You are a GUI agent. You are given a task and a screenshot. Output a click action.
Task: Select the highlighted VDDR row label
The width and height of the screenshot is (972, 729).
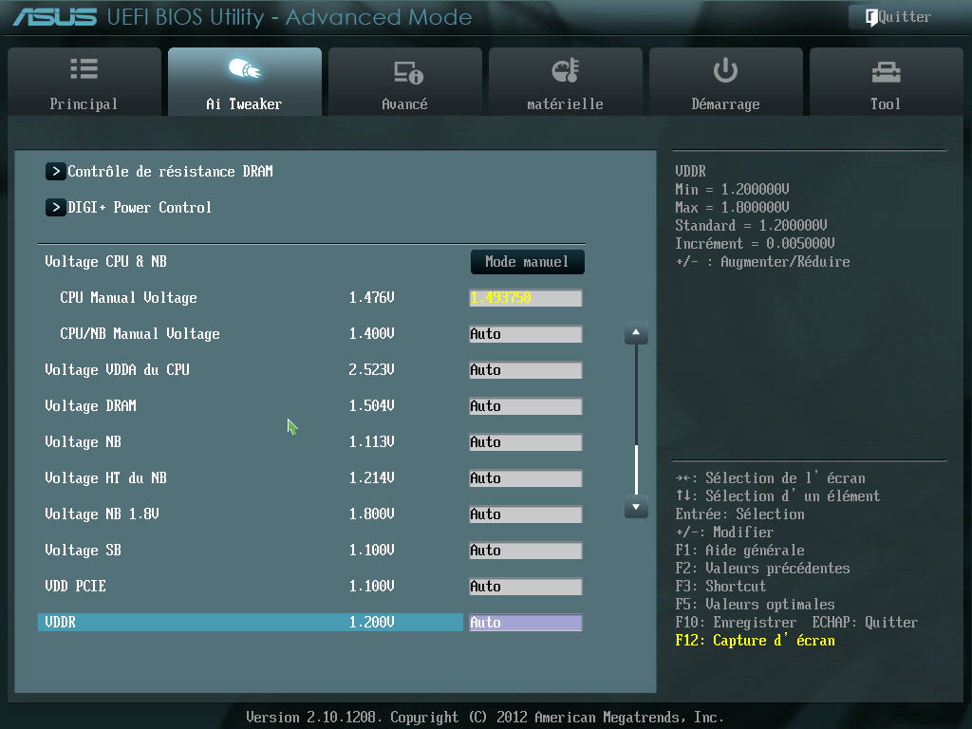(60, 622)
